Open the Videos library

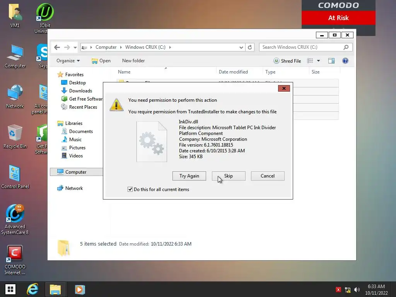click(72, 155)
